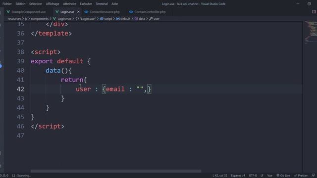Open the Fichier menu
This screenshot has width=317, height=178.
tap(7, 4)
